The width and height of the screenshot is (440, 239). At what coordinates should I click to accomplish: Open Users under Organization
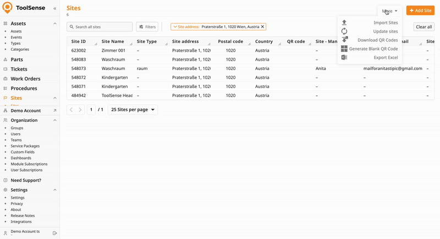15,134
